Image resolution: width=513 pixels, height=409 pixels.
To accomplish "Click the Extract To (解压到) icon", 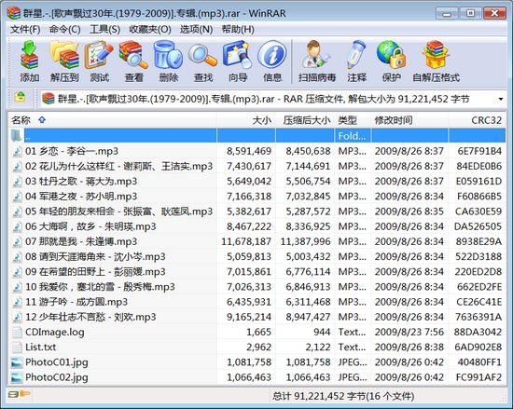I will coord(64,55).
